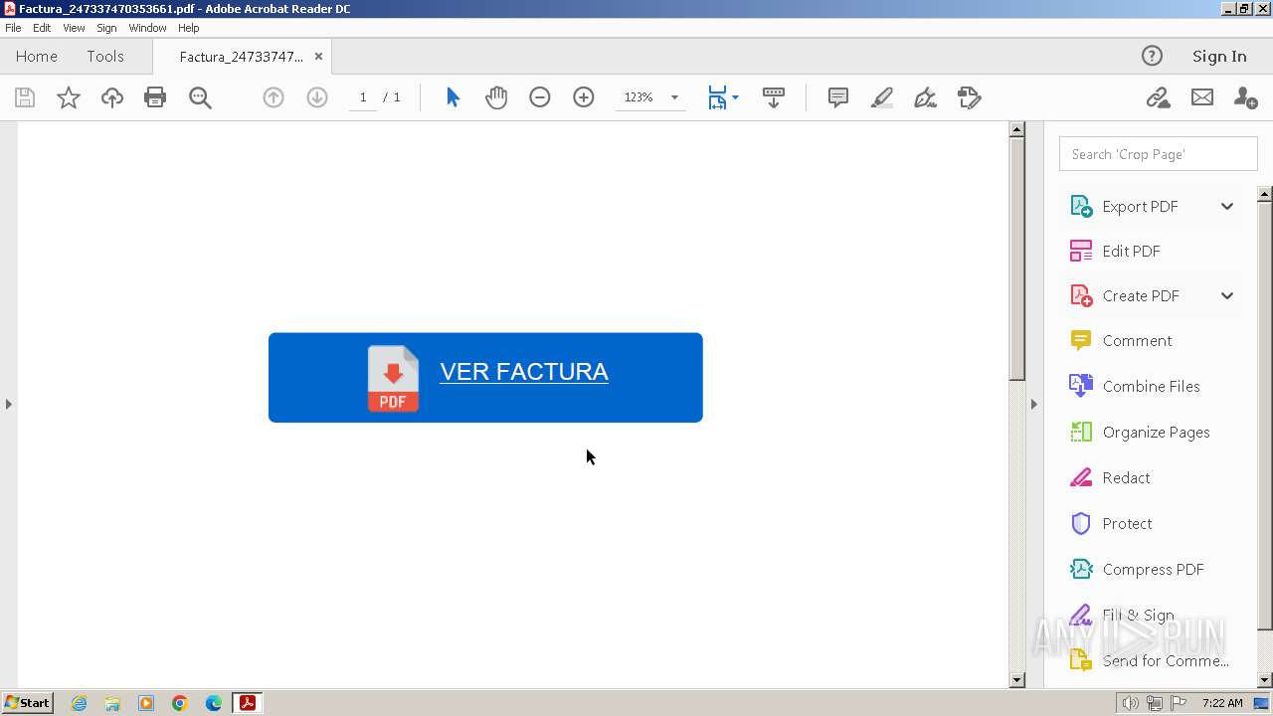Image resolution: width=1273 pixels, height=716 pixels.
Task: Open the Comment tool in side panel
Action: tap(1121, 340)
